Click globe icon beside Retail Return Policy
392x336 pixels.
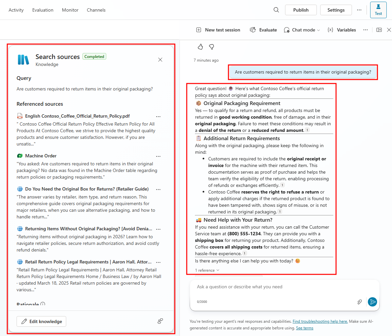20,262
